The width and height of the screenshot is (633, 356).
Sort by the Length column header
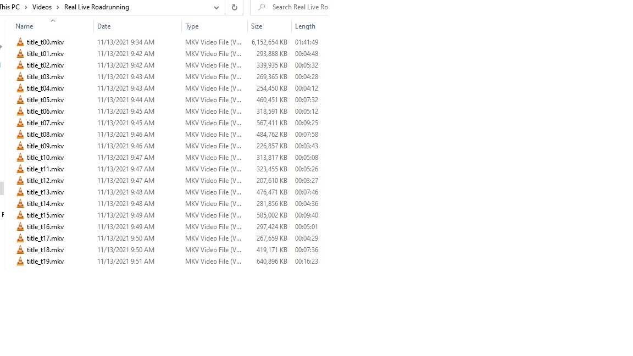pos(305,26)
